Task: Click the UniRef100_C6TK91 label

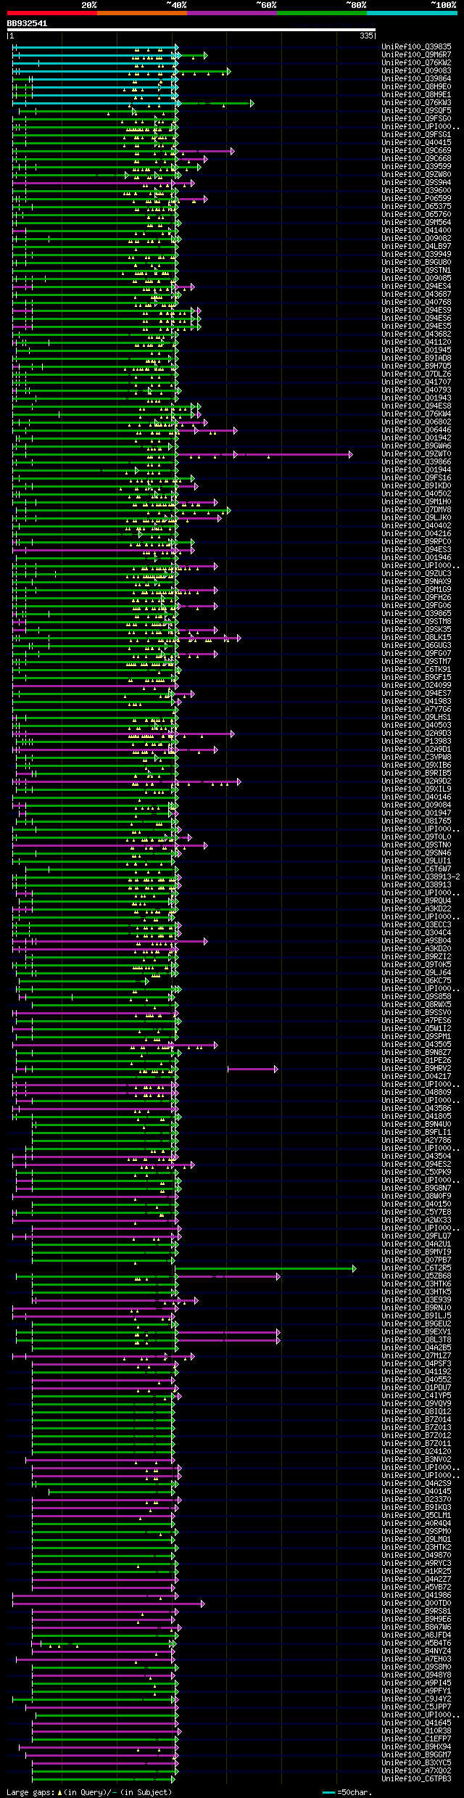Action: [416, 670]
